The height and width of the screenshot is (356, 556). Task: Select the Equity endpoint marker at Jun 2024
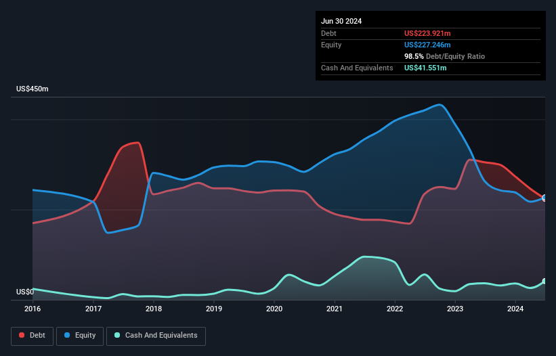click(544, 198)
